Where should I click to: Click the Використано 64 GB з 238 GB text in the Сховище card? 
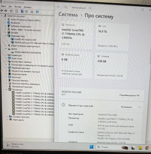click(110, 75)
